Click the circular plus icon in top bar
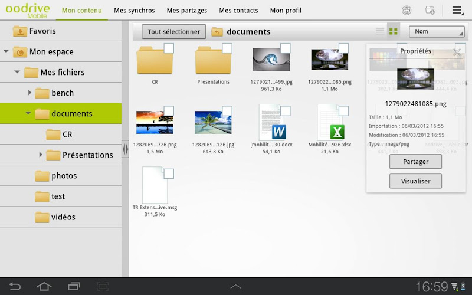472x295 pixels. [407, 10]
